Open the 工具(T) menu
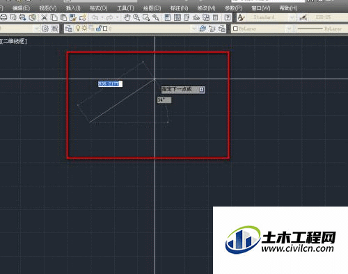Viewport: 348px width, 274px height. pos(125,8)
